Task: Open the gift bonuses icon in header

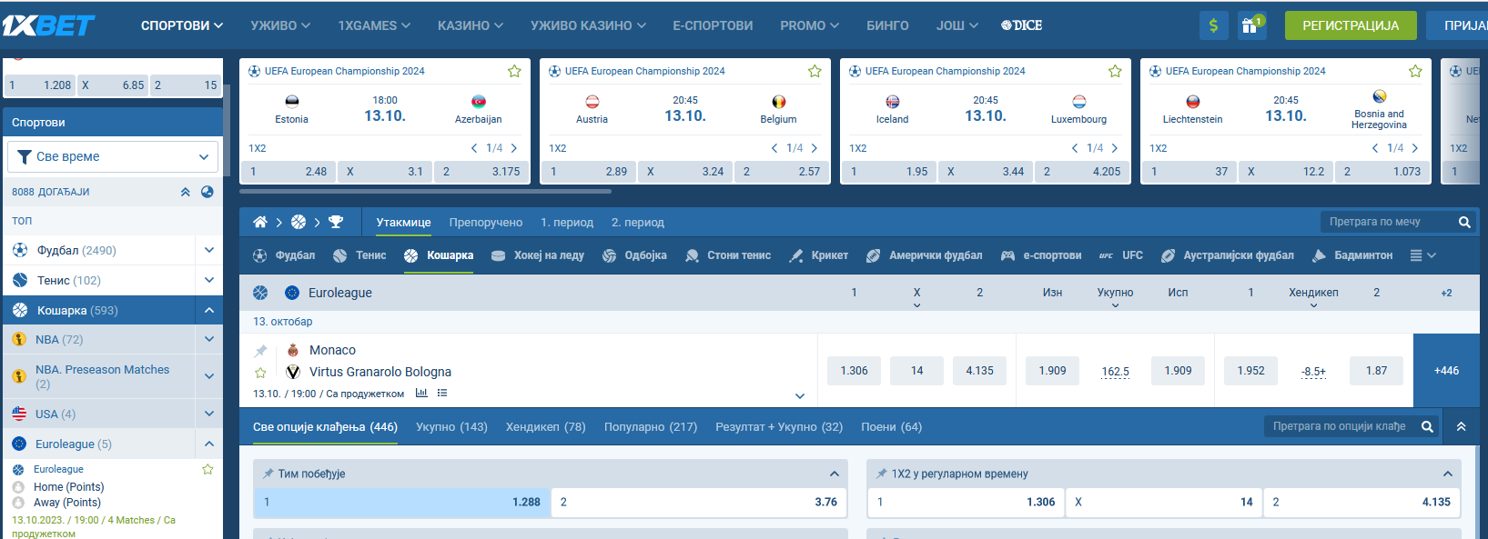Action: 1250,25
